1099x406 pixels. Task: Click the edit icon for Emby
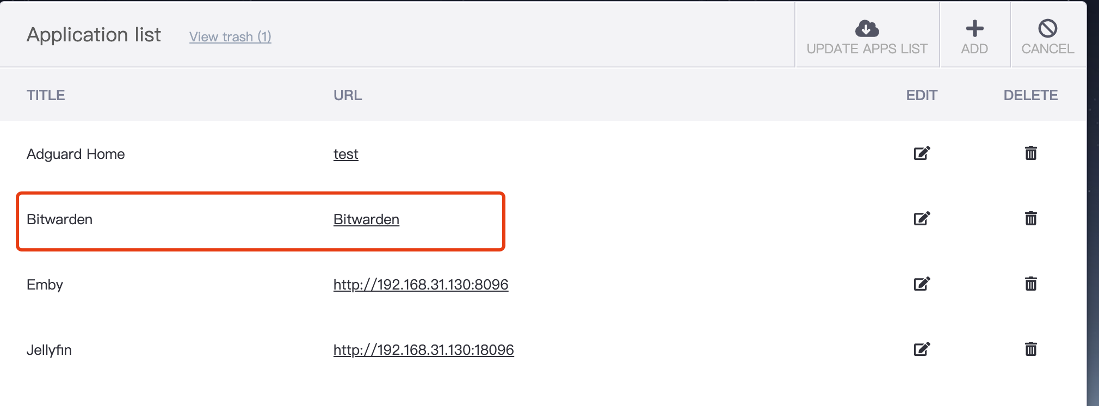coord(922,284)
